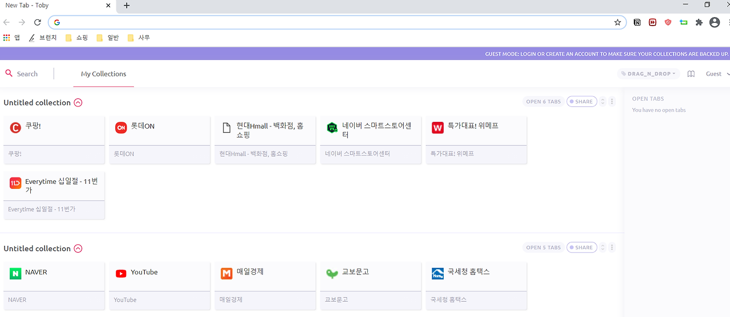This screenshot has height=317, width=730.
Task: Go back to the previous page
Action: coord(7,22)
